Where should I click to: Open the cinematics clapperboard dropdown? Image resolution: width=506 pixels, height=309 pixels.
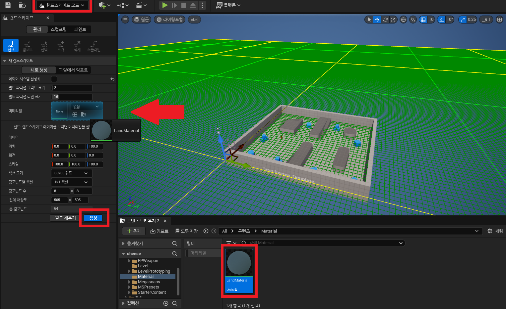click(x=141, y=5)
